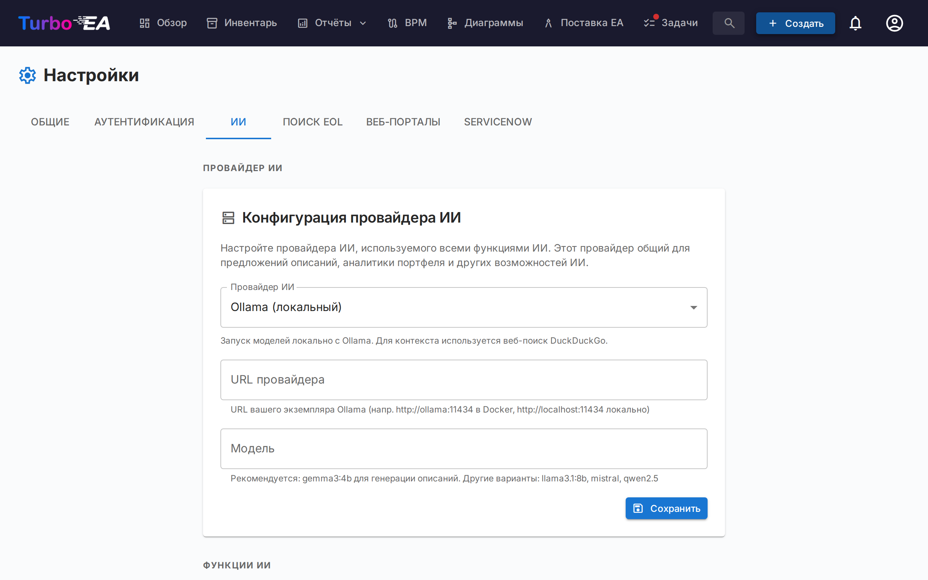The height and width of the screenshot is (580, 928).
Task: Focus the Модель model input field
Action: click(x=463, y=448)
